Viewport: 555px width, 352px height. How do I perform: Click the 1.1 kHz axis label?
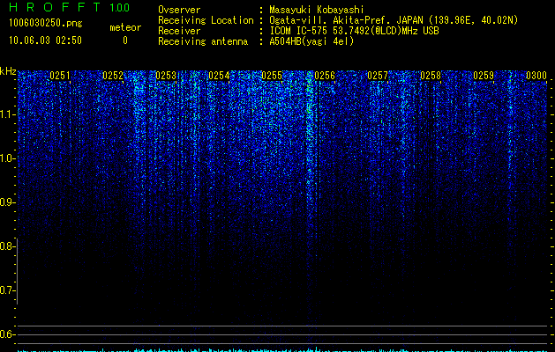5,114
